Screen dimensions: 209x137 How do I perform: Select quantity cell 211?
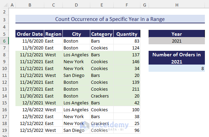click(127, 89)
